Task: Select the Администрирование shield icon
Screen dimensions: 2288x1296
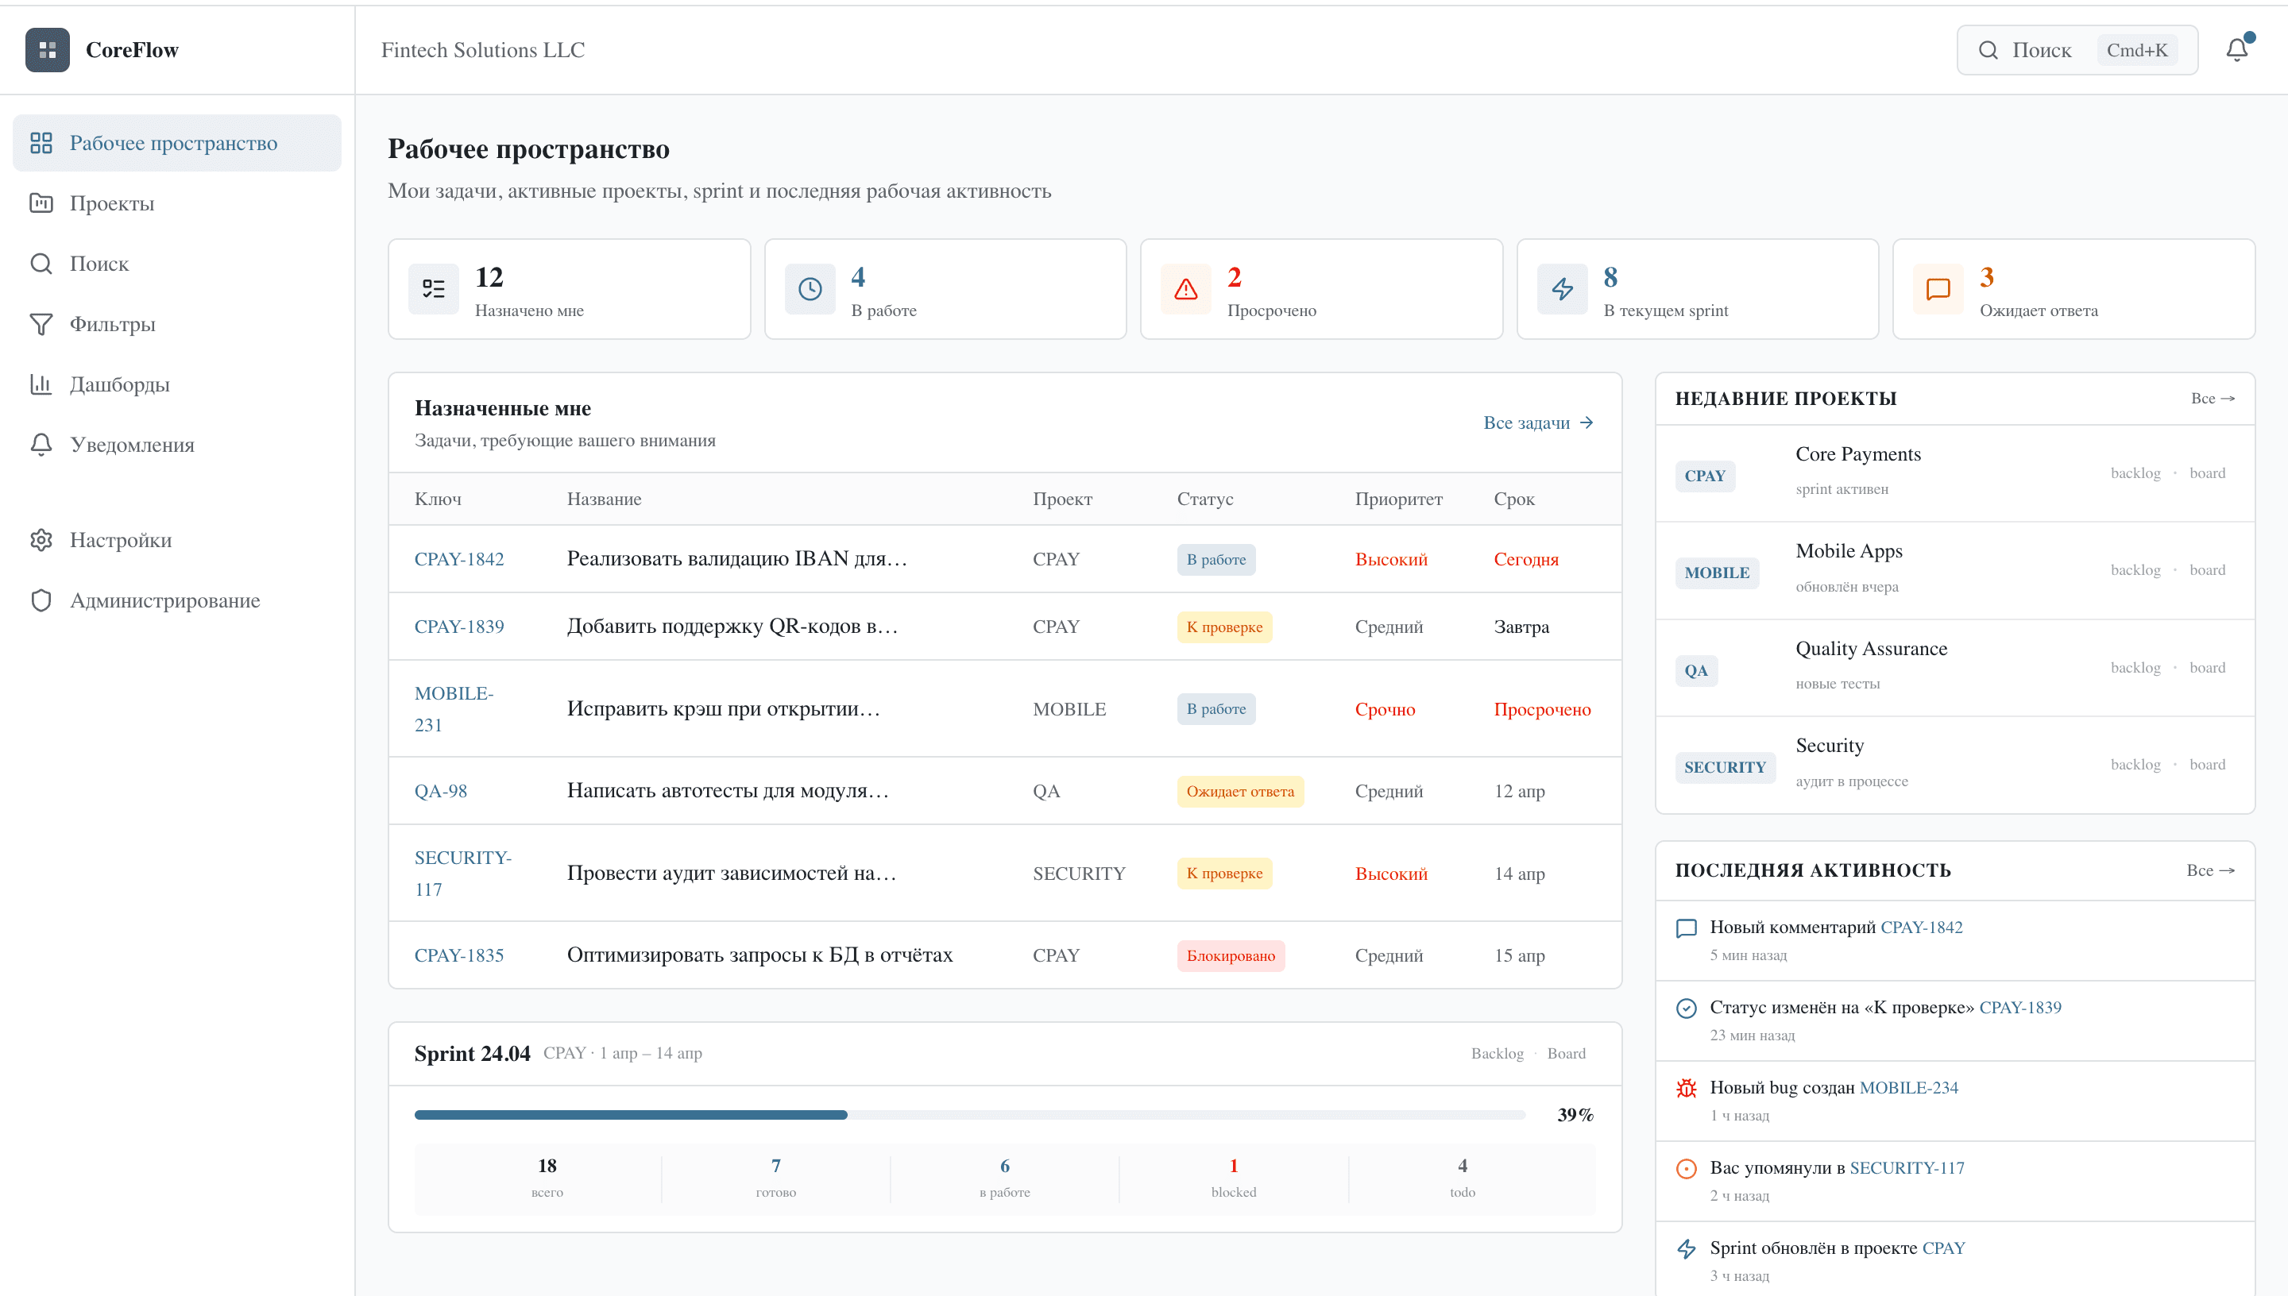Action: tap(42, 600)
